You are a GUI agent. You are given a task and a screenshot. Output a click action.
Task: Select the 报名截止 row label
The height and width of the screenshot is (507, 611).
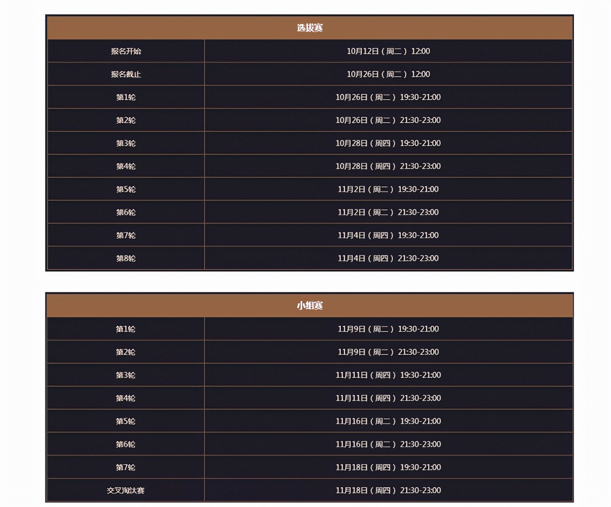click(x=126, y=74)
